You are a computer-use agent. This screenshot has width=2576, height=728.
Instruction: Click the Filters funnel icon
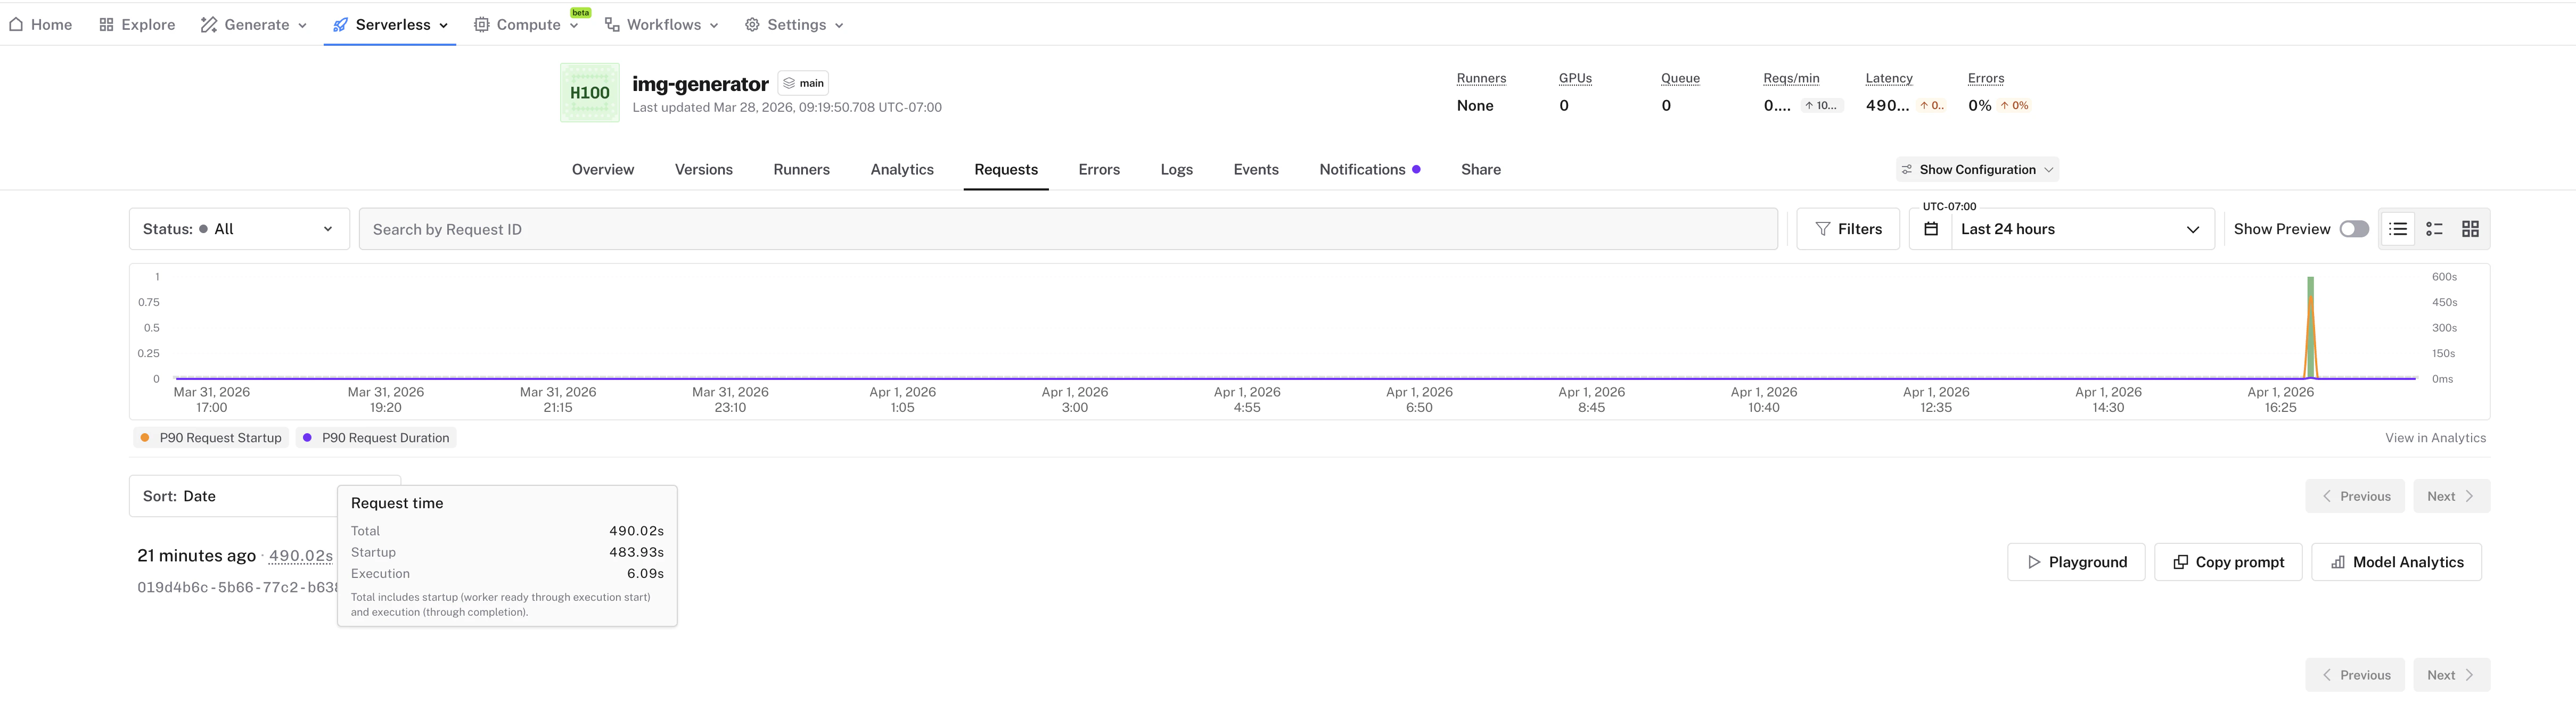pos(1822,228)
